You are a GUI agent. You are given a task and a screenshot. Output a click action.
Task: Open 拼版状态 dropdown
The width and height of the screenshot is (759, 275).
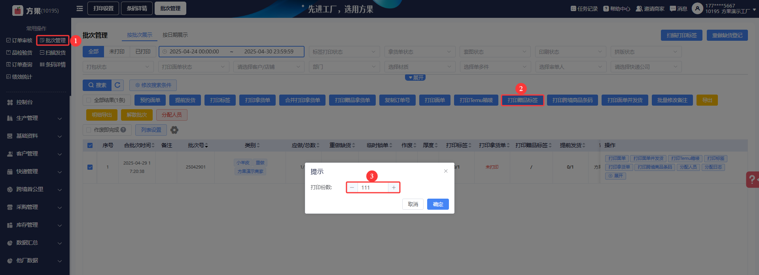[646, 52]
